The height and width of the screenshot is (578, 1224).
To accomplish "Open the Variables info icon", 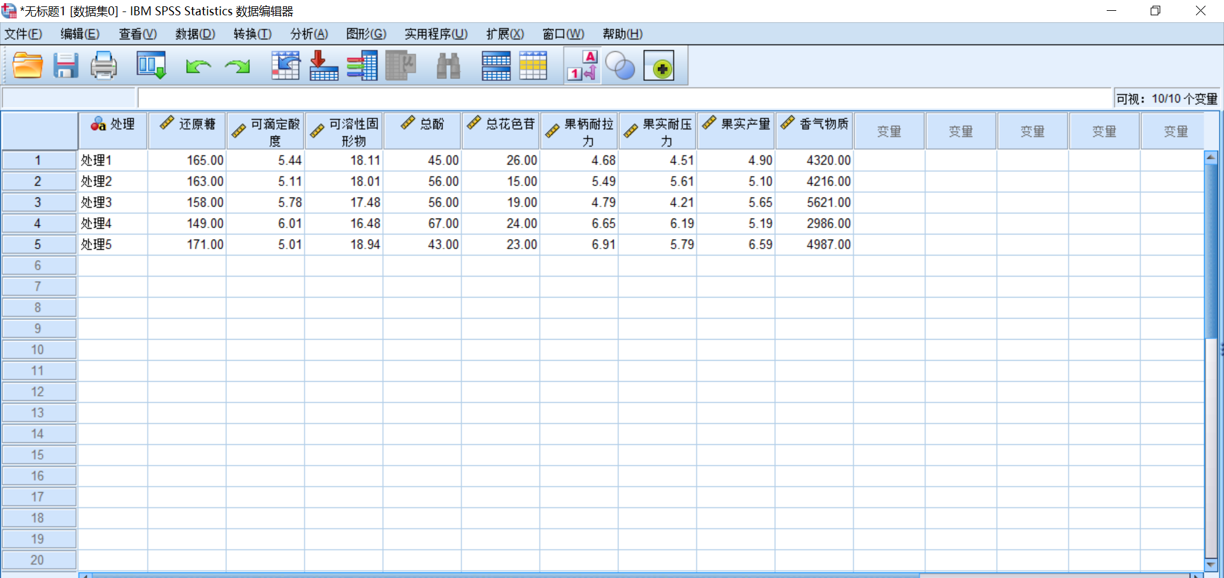I will click(x=361, y=66).
